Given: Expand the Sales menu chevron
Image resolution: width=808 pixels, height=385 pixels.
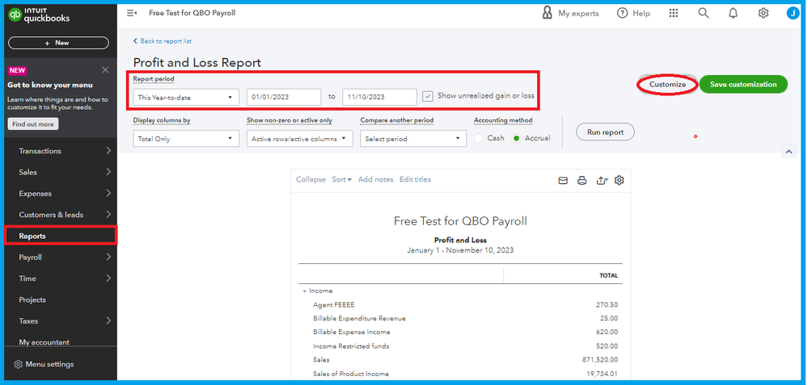Looking at the screenshot, I should click(108, 172).
